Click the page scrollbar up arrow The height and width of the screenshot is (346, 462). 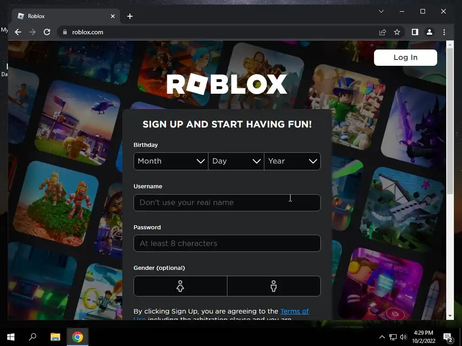450,45
